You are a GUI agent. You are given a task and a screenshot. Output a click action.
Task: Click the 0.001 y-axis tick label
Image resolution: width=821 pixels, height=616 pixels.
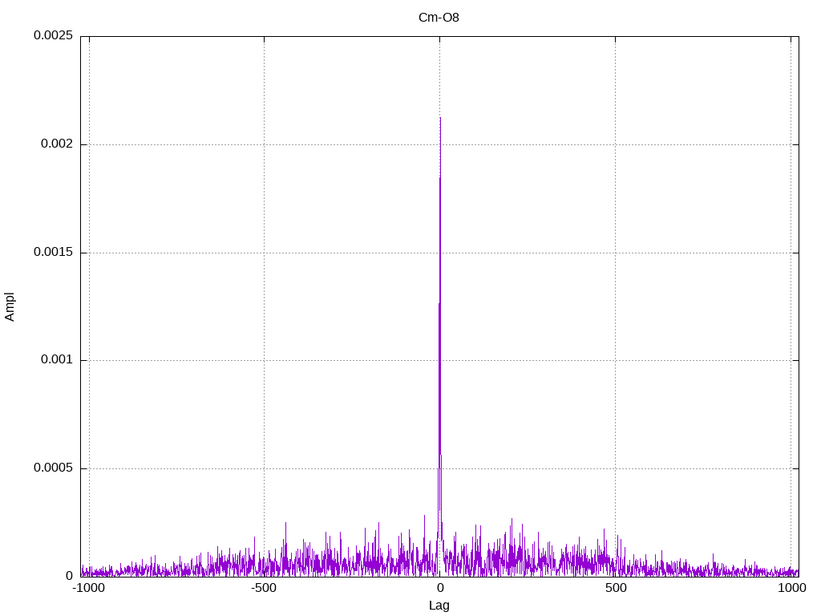(57, 359)
